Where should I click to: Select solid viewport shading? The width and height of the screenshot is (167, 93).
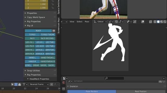point(158,22)
